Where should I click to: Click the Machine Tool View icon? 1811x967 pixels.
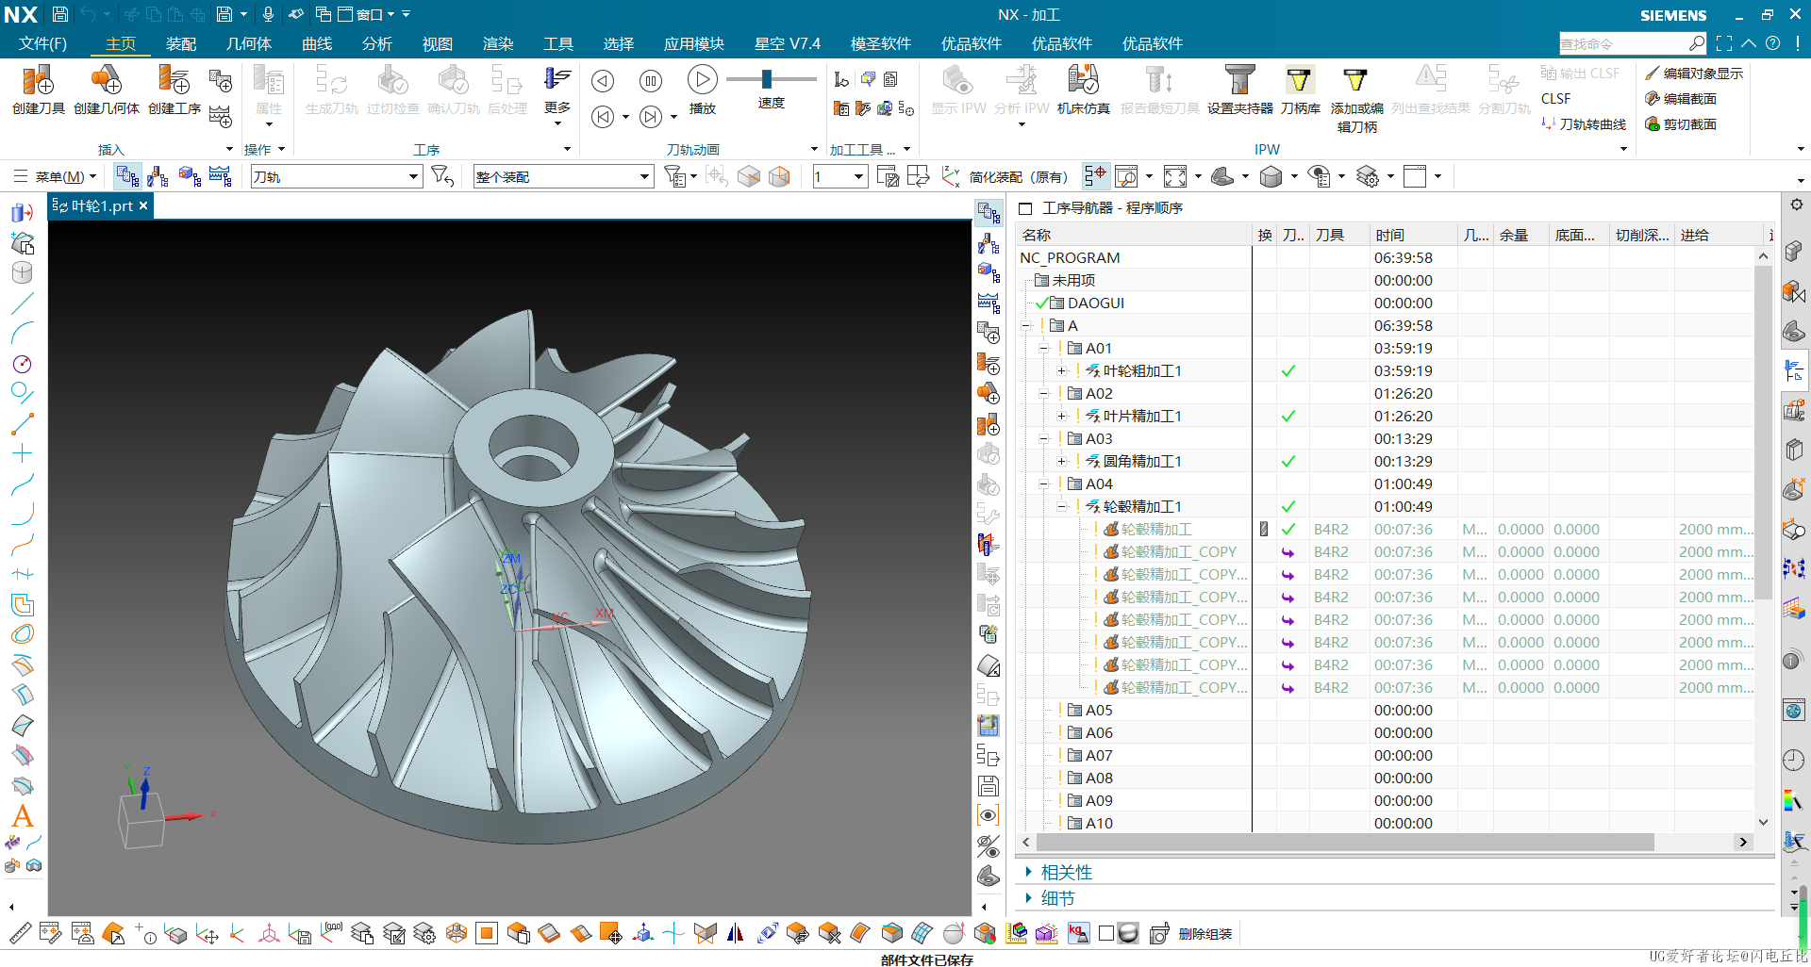point(158,176)
